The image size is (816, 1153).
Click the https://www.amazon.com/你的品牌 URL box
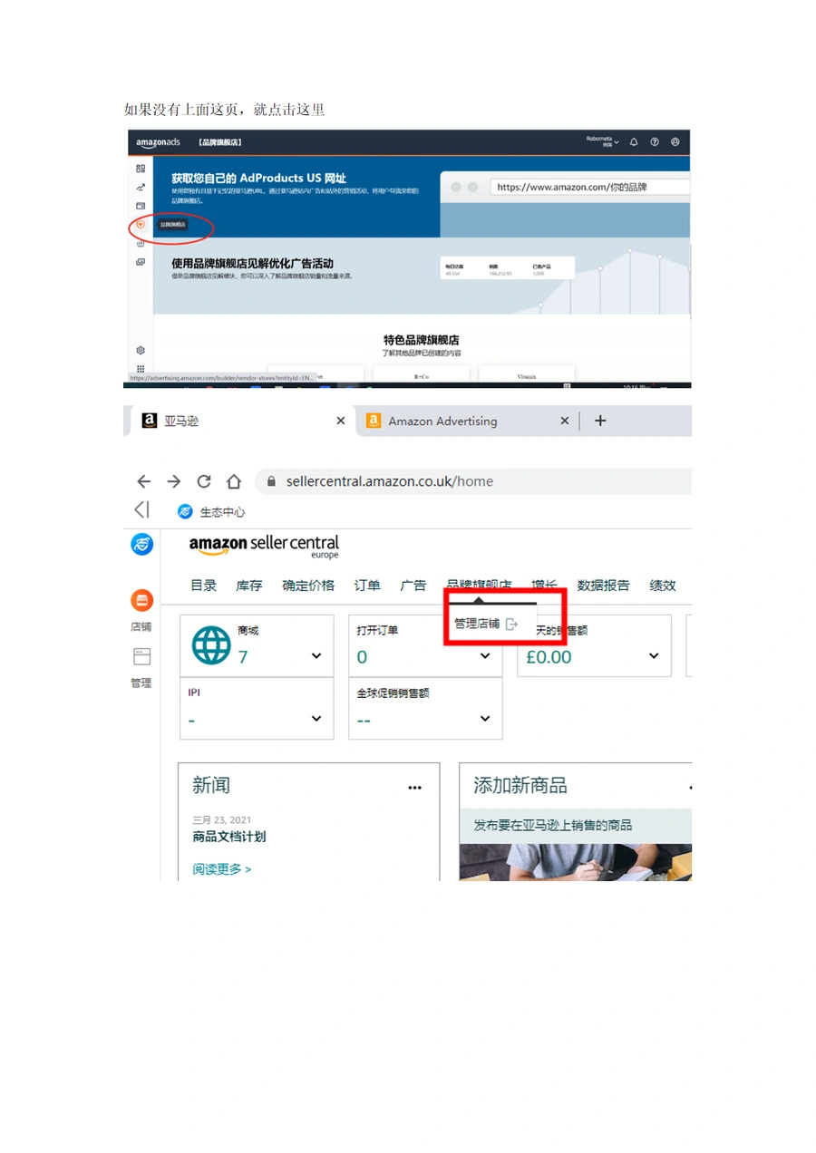click(590, 187)
